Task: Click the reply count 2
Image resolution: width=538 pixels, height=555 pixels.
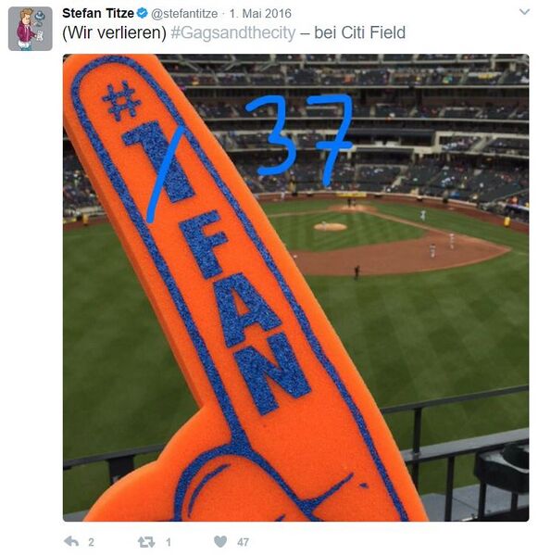Action: 92,542
